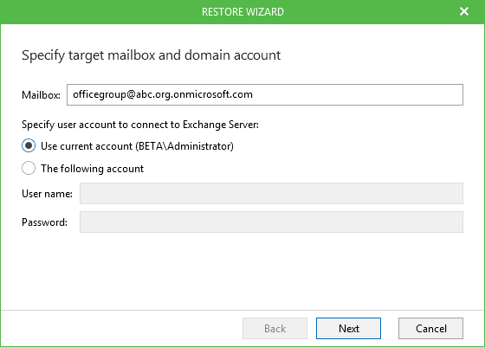The height and width of the screenshot is (347, 485).
Task: Click the officegroup text in the mailbox address
Action: 100,94
